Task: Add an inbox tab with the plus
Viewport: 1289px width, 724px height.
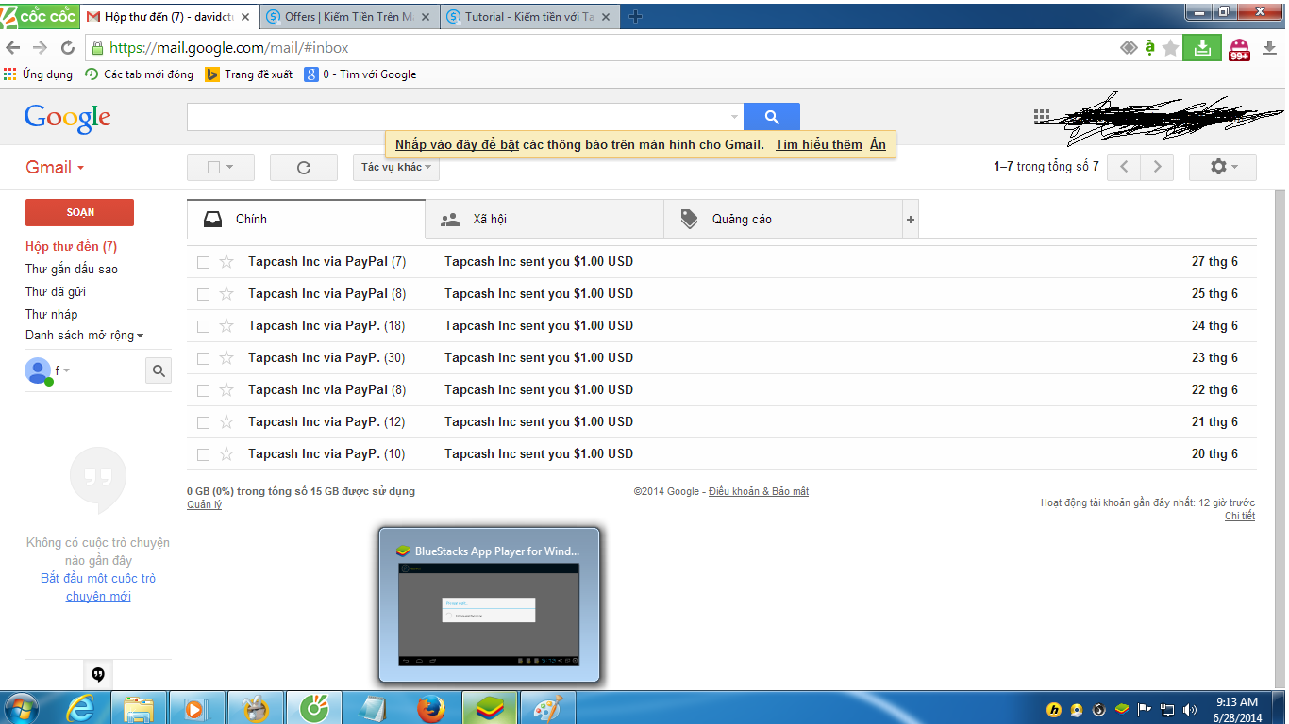Action: 911,219
